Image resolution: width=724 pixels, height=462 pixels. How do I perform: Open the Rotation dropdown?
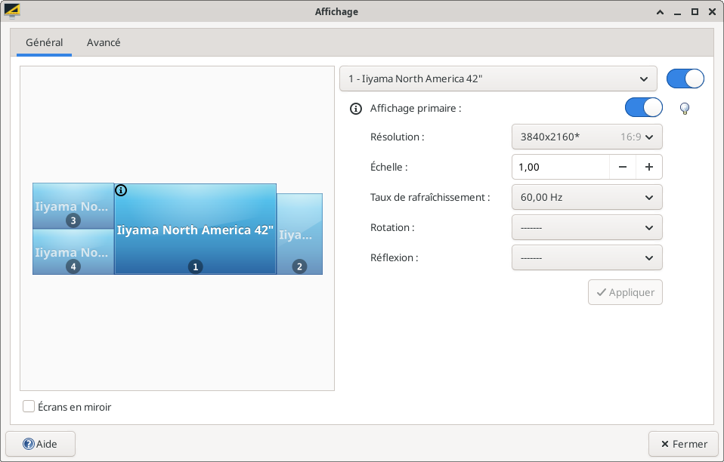point(586,227)
